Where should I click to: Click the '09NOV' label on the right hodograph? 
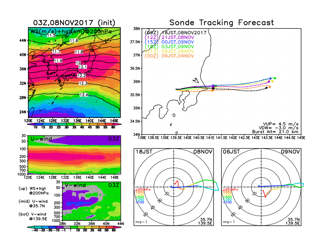[x=290, y=152]
